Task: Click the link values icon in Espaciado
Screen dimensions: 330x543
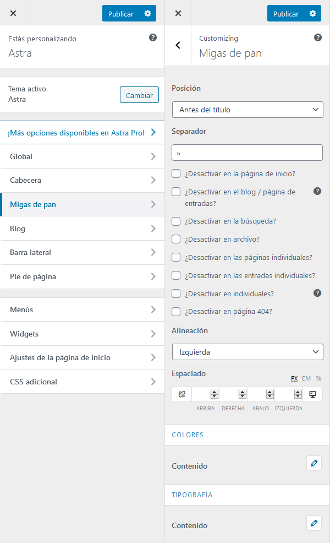Action: [x=182, y=394]
